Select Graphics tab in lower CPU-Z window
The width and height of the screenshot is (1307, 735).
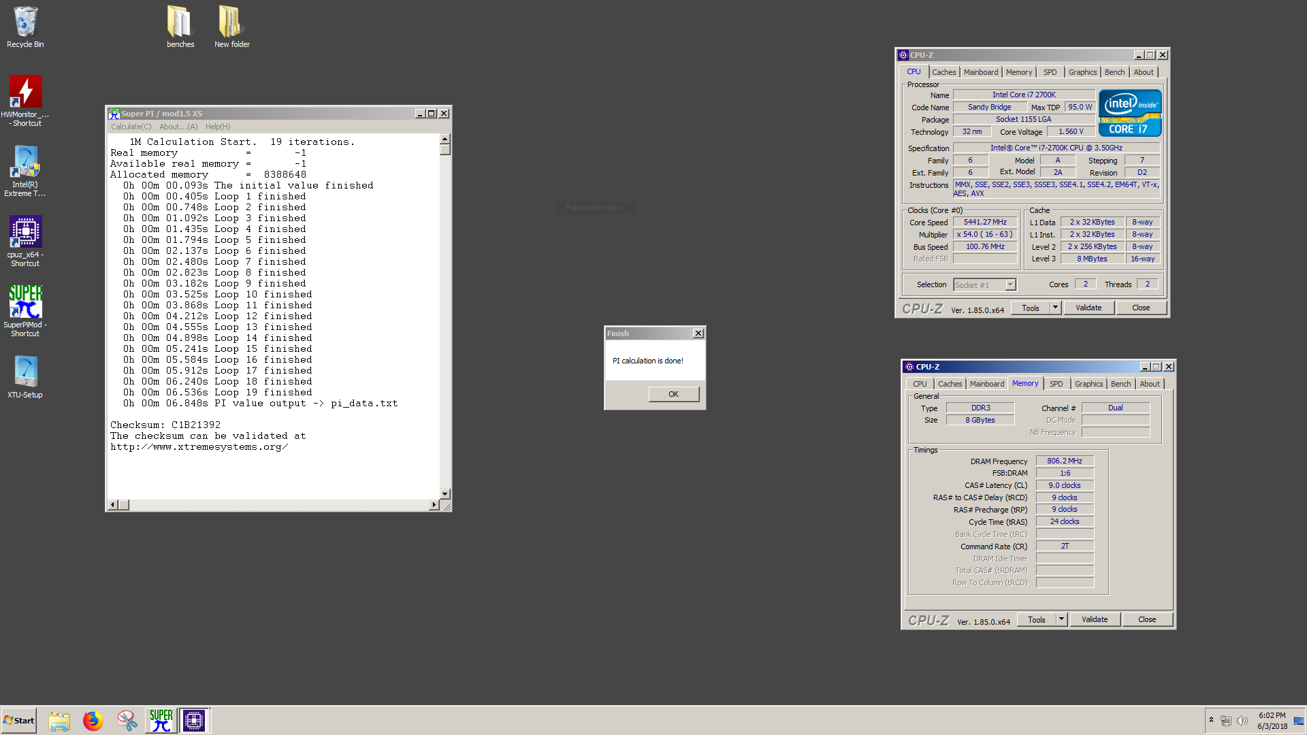(x=1088, y=384)
